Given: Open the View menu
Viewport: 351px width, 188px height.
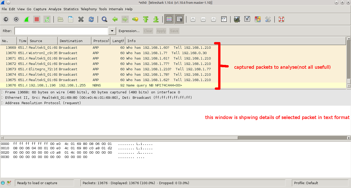Looking at the screenshot, I should [21, 9].
